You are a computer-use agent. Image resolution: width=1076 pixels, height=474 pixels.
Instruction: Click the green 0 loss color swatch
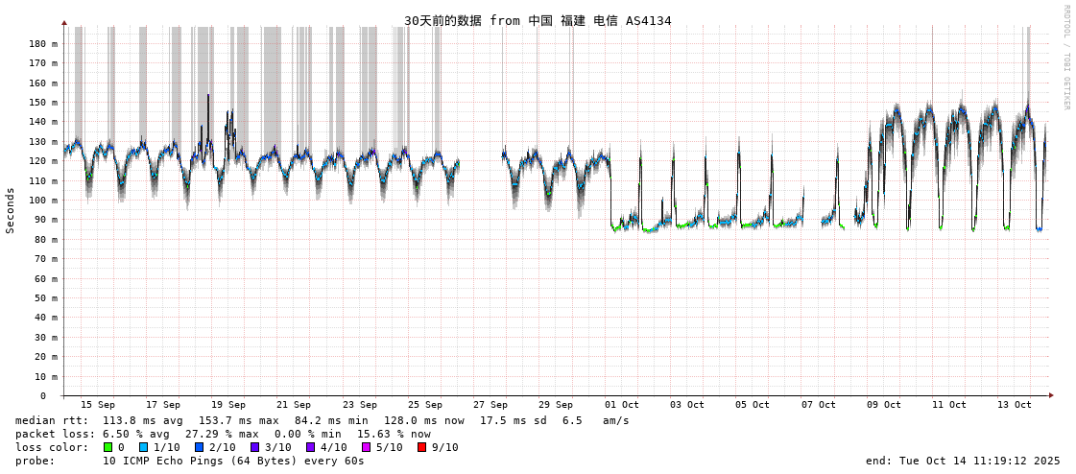pos(108,447)
